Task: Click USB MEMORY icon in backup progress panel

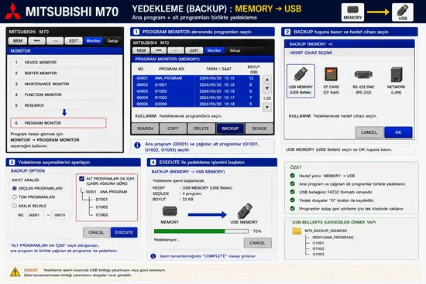Action: click(x=244, y=211)
